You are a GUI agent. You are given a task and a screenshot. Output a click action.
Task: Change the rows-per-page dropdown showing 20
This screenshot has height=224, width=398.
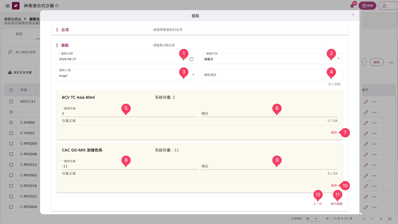click(x=312, y=219)
